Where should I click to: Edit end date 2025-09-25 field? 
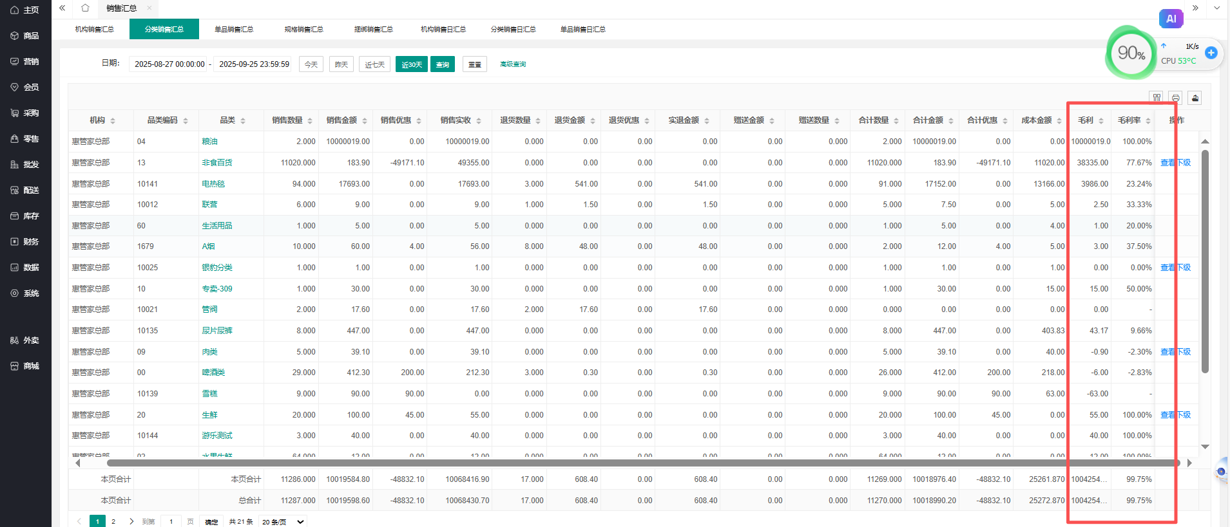click(x=254, y=64)
